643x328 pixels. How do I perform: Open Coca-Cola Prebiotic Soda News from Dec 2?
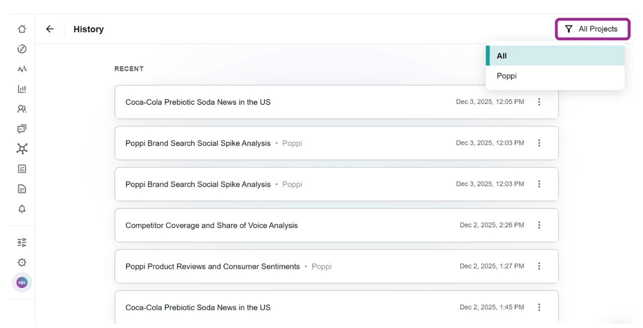337,307
